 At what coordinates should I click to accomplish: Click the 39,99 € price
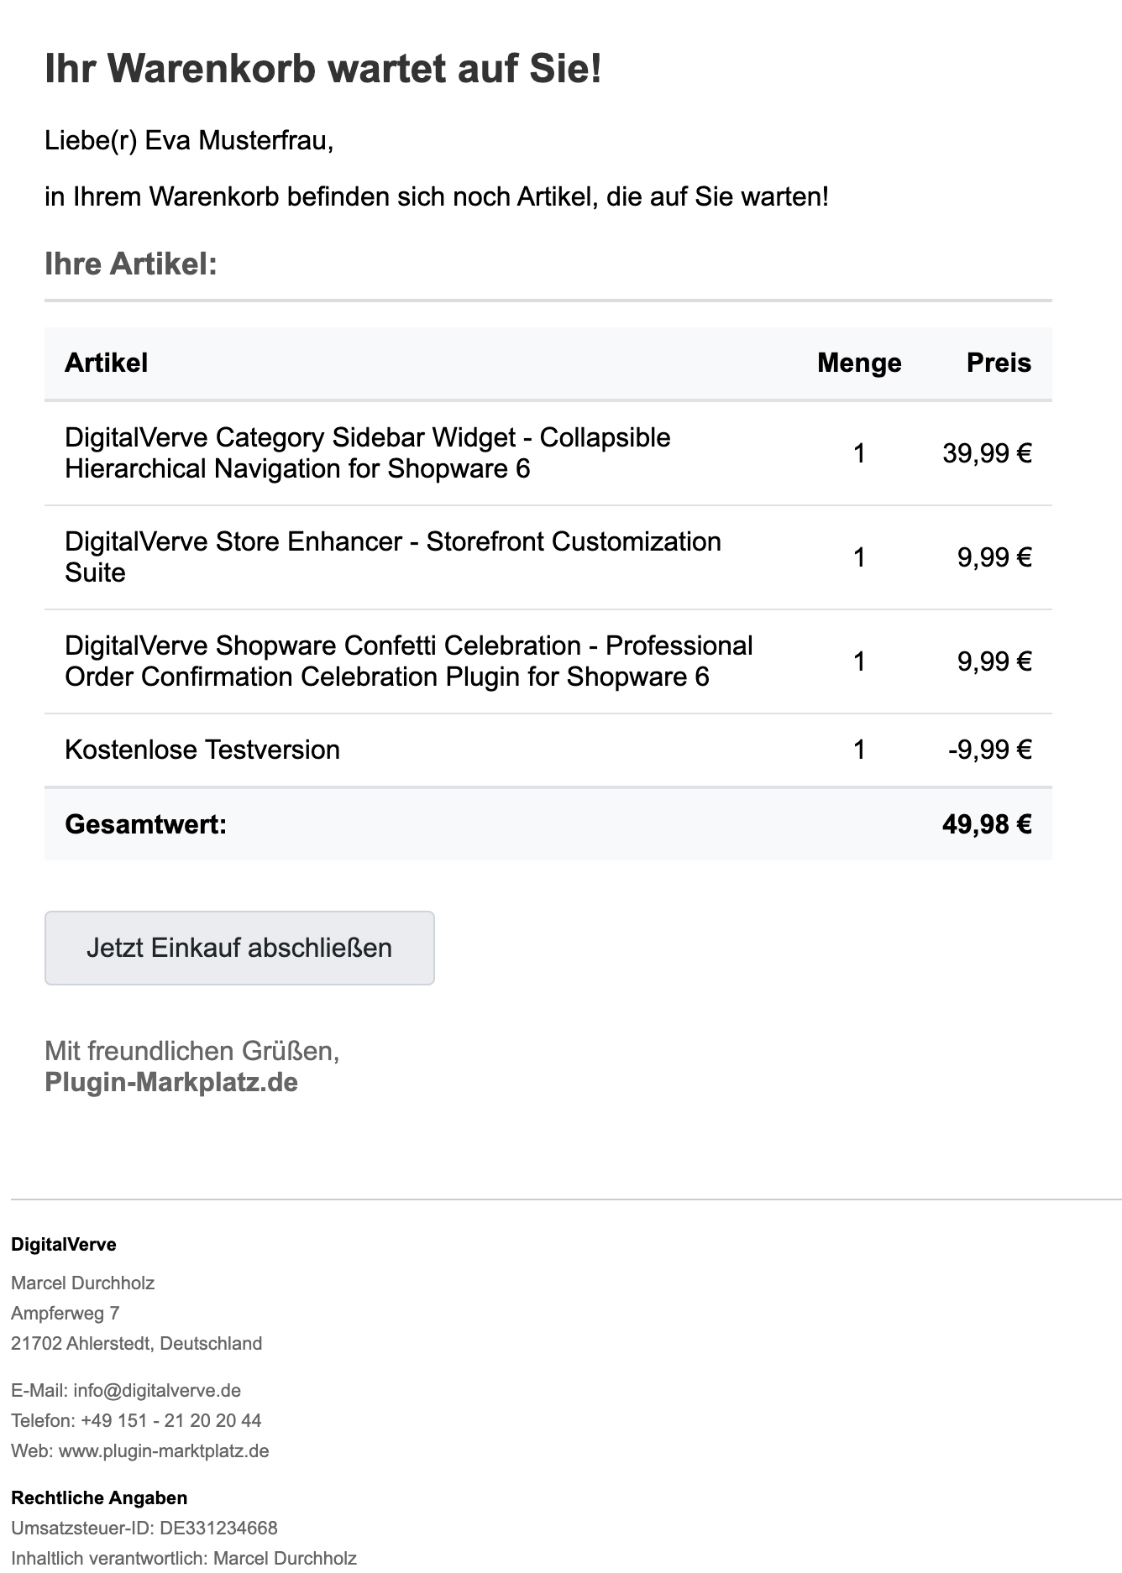click(x=987, y=453)
